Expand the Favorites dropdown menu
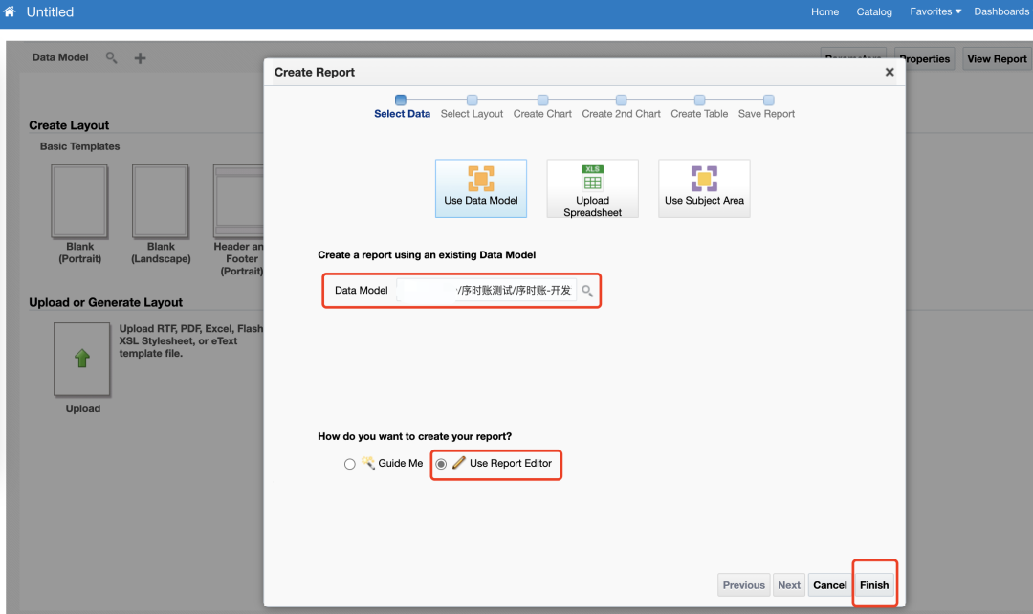 (935, 11)
